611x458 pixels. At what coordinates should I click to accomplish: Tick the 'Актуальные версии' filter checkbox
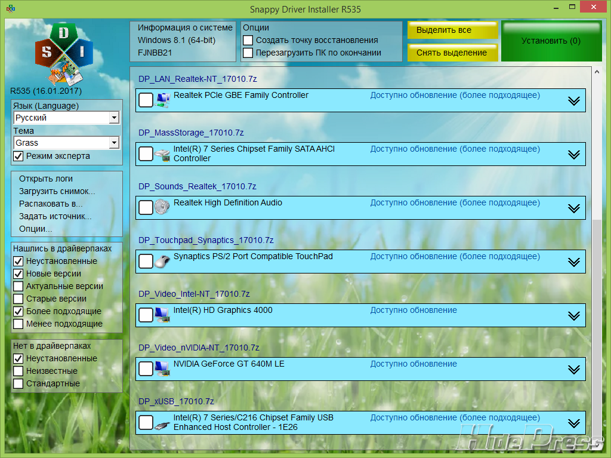point(18,286)
